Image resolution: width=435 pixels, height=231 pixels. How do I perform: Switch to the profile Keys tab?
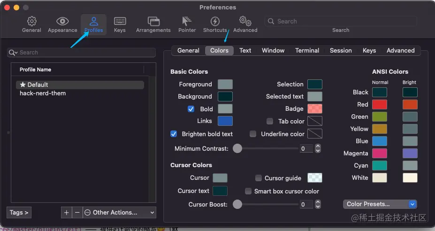(x=369, y=51)
